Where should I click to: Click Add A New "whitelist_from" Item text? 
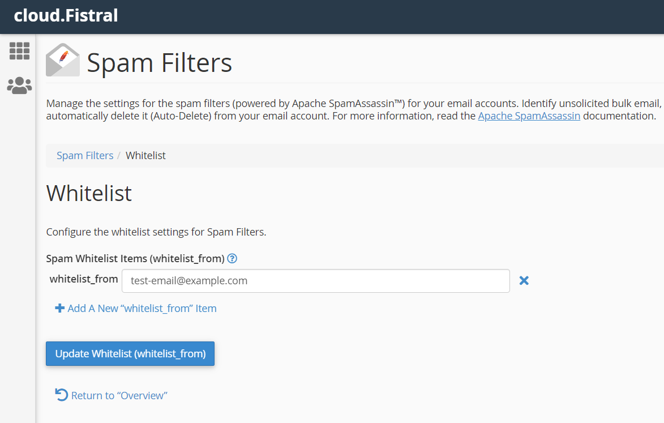(x=142, y=309)
